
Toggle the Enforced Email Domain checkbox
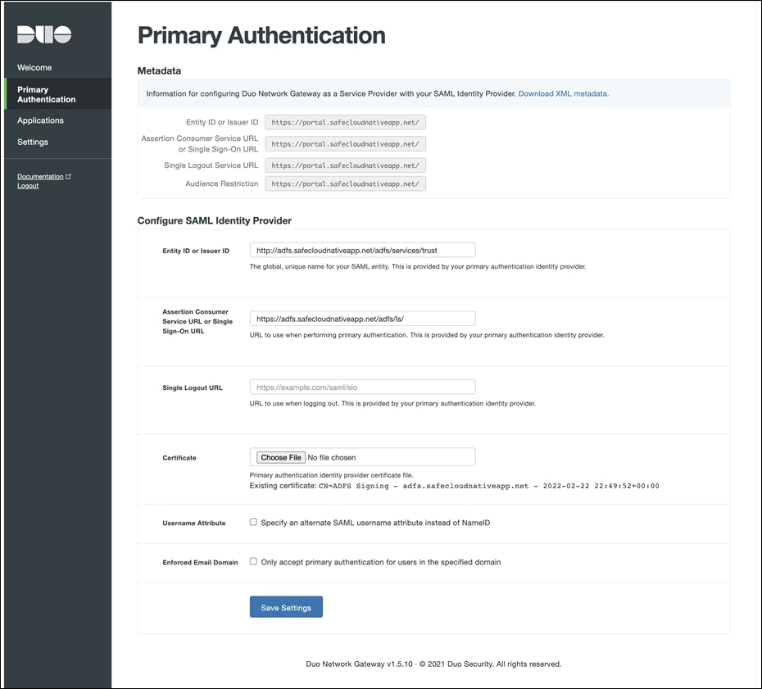(x=254, y=561)
